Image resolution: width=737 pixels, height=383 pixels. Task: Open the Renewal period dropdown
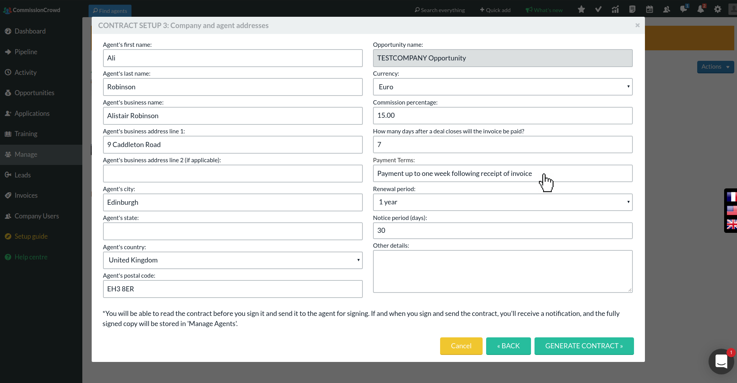pos(503,202)
